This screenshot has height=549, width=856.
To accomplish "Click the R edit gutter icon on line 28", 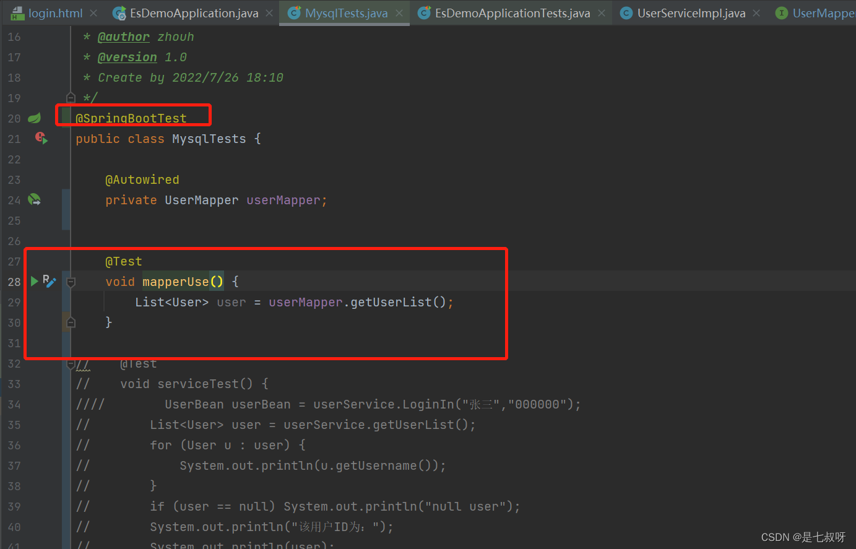I will pyautogui.click(x=50, y=282).
